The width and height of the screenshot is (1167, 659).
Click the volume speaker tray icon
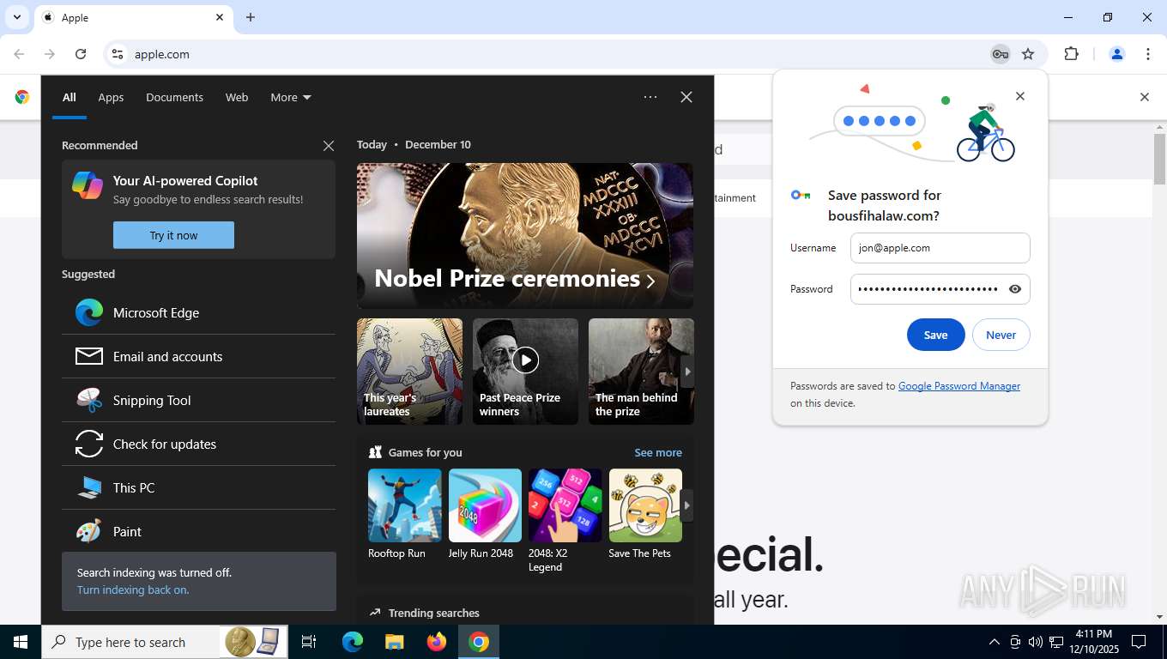point(1036,642)
